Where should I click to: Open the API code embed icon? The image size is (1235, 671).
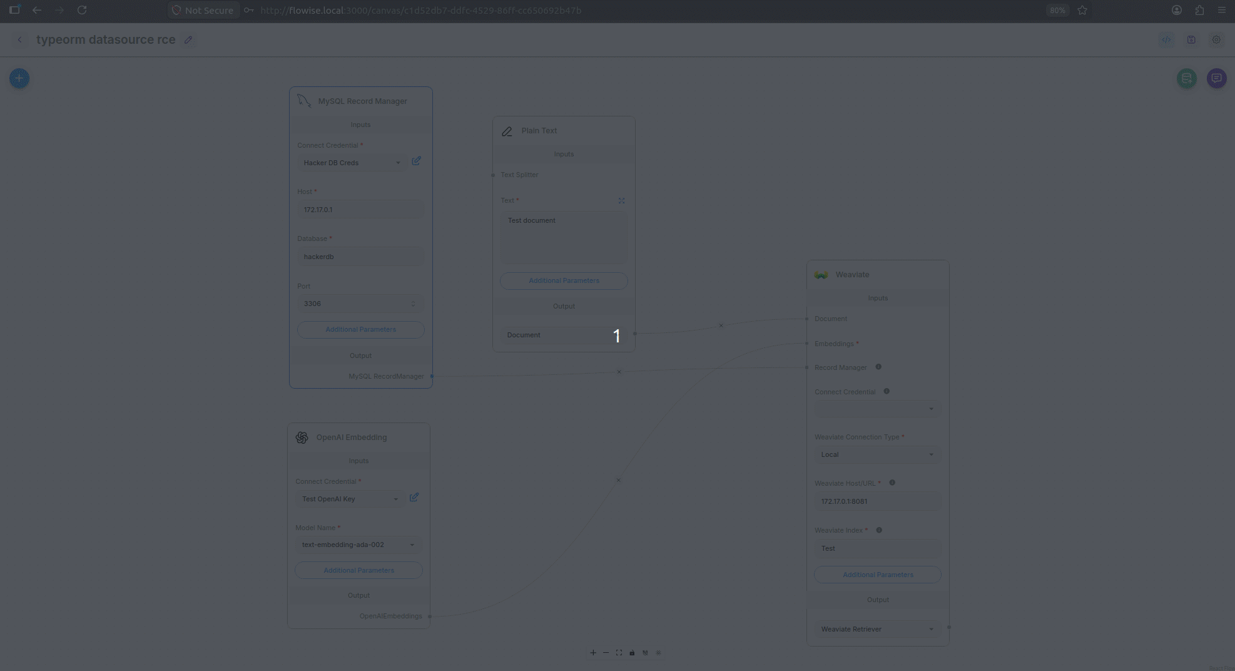1166,39
